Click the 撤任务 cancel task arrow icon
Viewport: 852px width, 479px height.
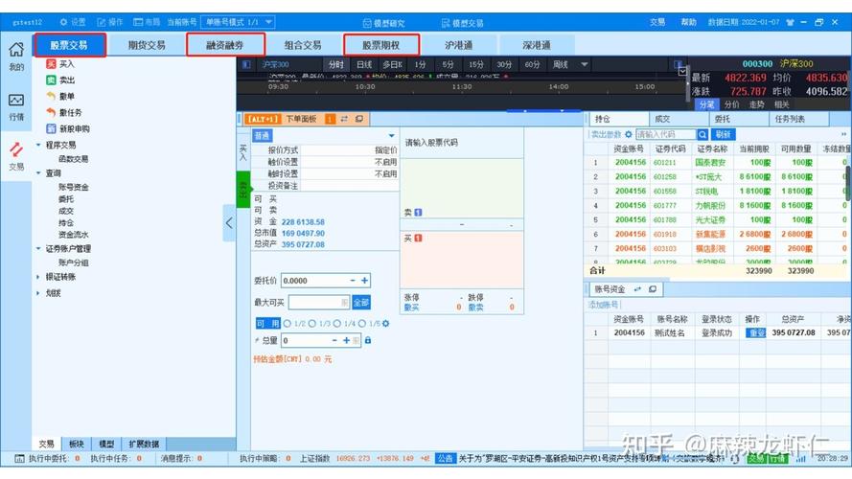pos(51,112)
